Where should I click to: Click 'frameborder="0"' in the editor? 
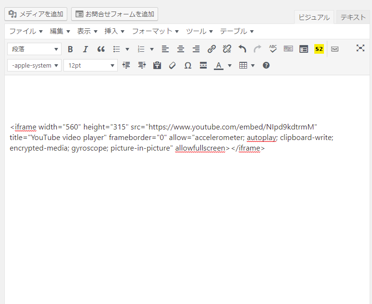[138, 138]
